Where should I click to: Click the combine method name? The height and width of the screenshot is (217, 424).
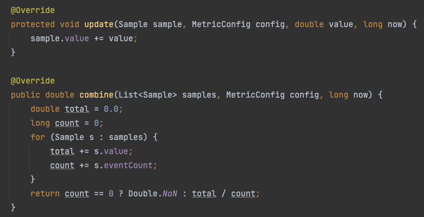[97, 95]
